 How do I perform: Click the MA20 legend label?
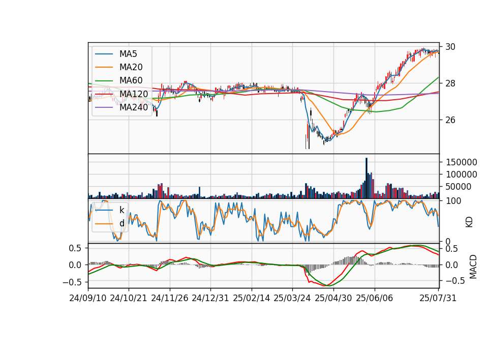(131, 67)
